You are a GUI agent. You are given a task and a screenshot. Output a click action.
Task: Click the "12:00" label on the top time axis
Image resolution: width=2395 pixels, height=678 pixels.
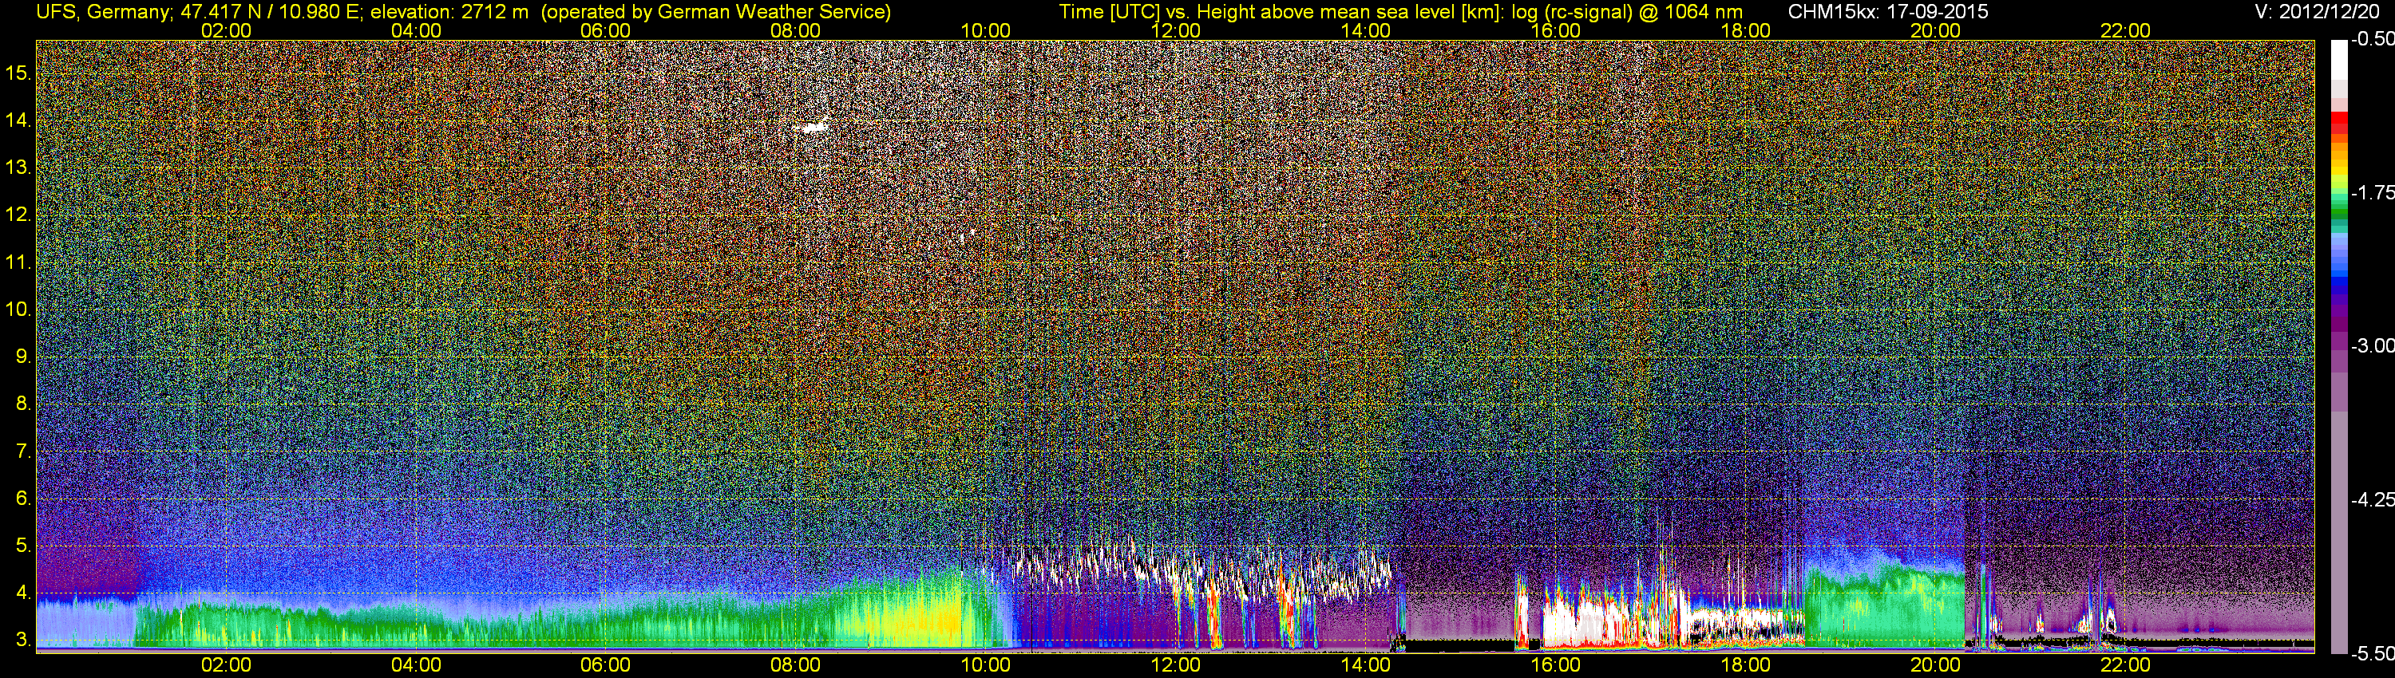click(1175, 30)
